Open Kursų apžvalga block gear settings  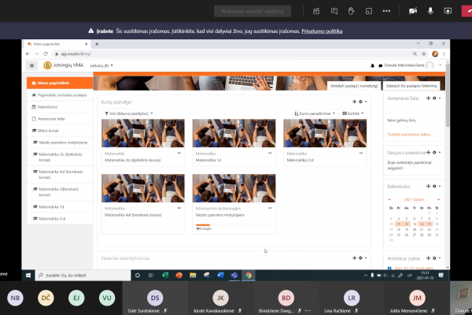click(362, 102)
